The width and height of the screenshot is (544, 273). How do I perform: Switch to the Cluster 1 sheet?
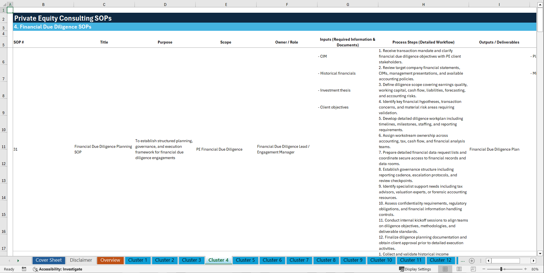tap(138, 260)
